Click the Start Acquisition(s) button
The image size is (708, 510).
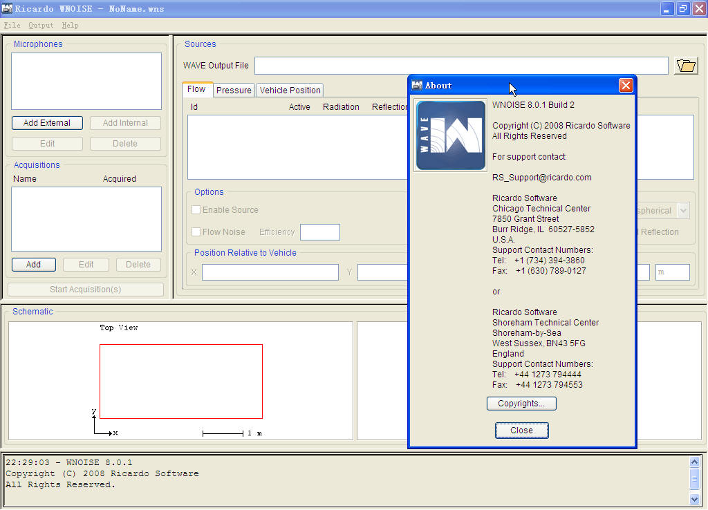tap(85, 290)
